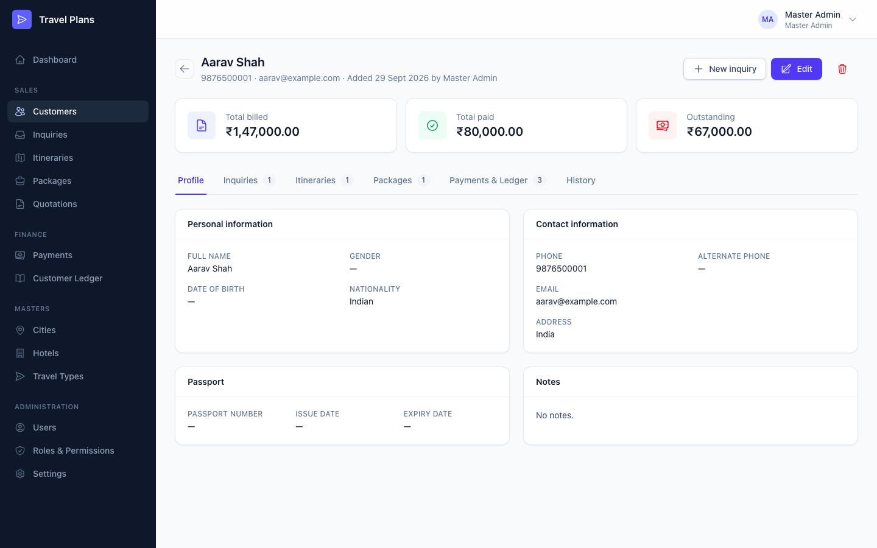Image resolution: width=877 pixels, height=548 pixels.
Task: Switch to the Packages tab
Action: (401, 180)
